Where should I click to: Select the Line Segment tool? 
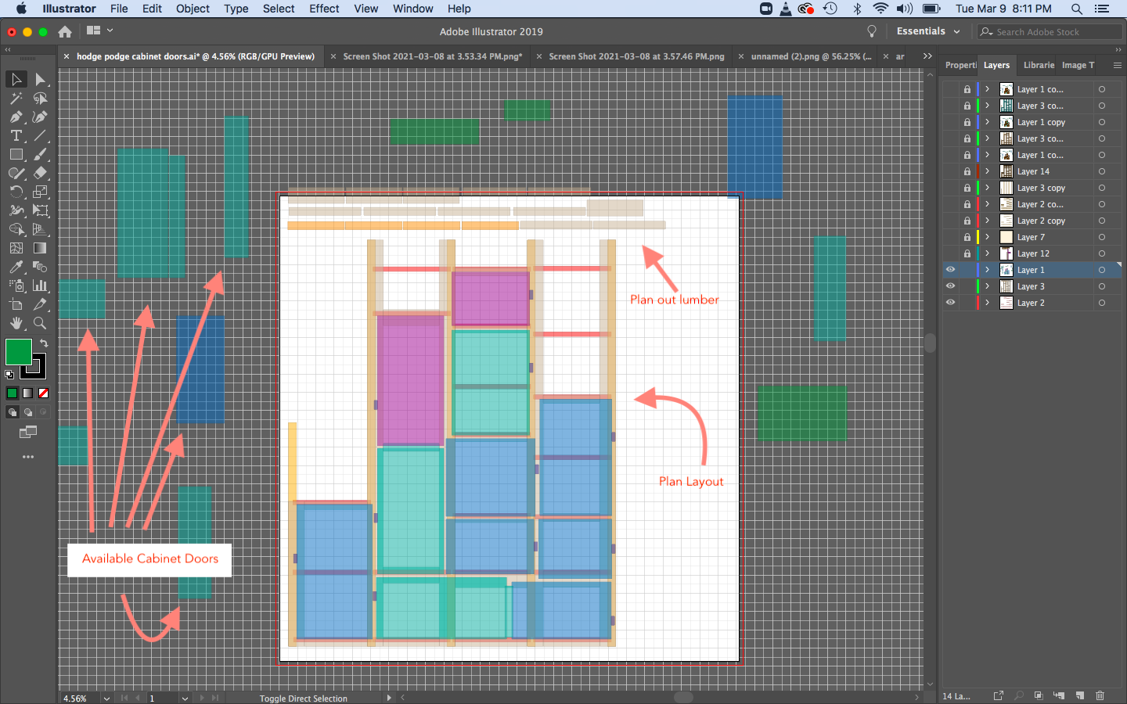(41, 136)
